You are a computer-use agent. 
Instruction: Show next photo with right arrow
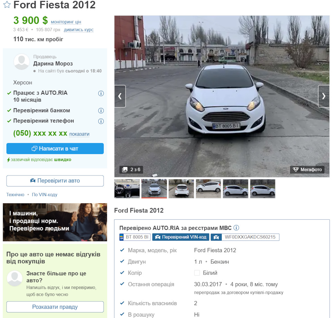(x=324, y=96)
